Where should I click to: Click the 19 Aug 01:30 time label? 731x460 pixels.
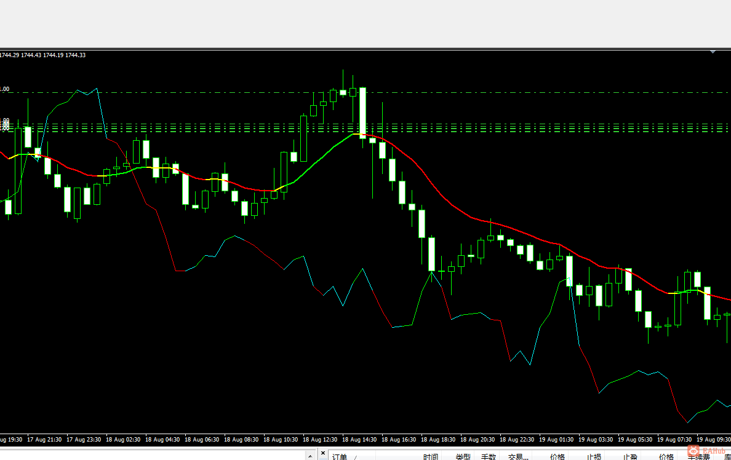[x=557, y=440]
